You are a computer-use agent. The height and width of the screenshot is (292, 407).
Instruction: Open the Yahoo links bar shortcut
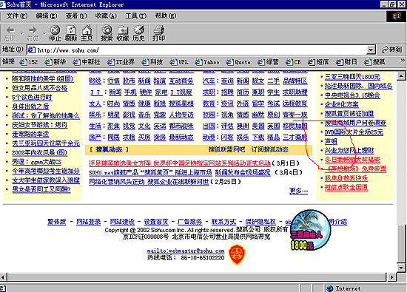pos(207,62)
